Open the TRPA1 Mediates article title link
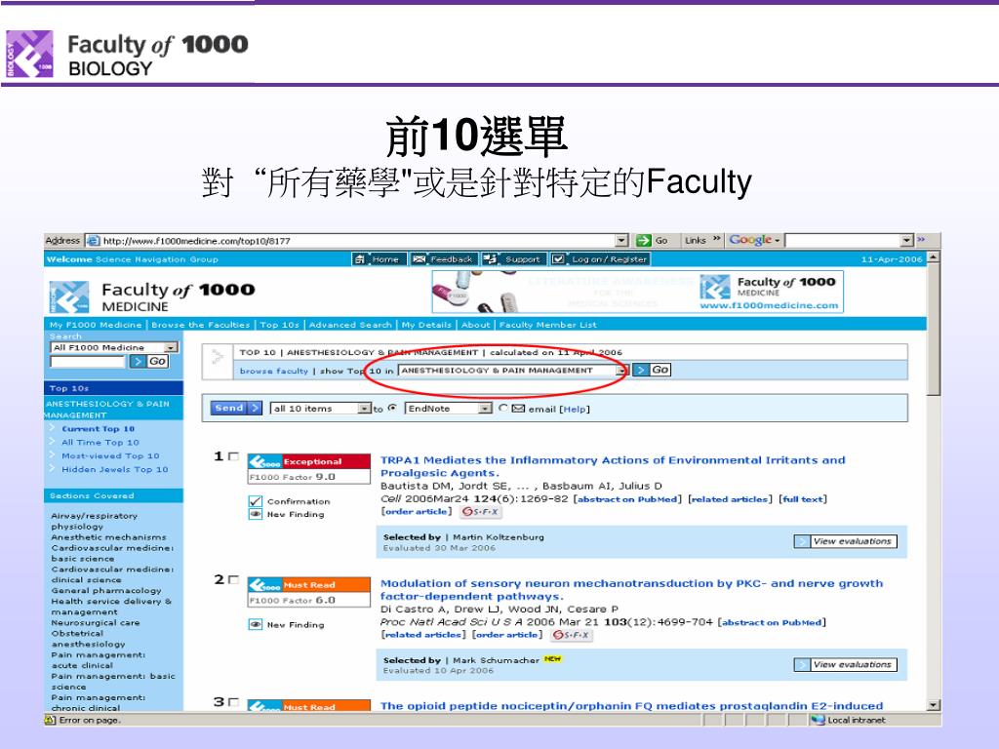This screenshot has height=749, width=999. click(613, 466)
